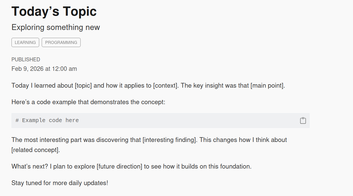The image size is (353, 196).
Task: Click the [main point] placeholder text
Action: (268, 85)
